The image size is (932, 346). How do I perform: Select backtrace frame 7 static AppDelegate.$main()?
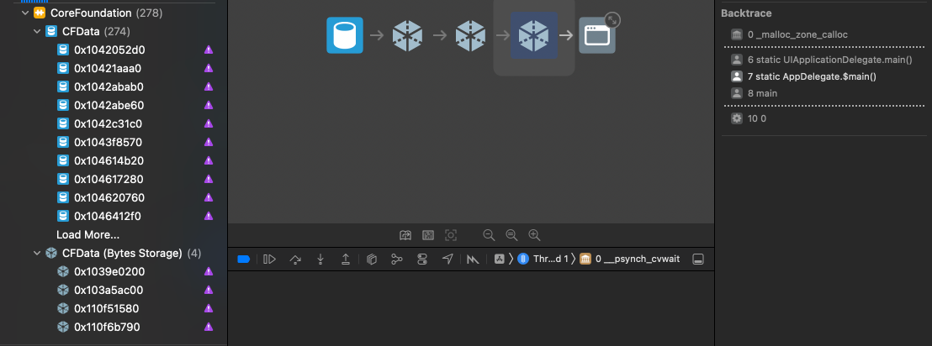coord(811,76)
